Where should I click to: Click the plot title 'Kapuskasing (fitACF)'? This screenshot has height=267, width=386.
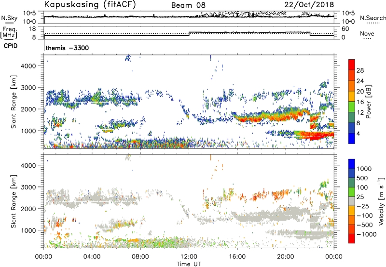tap(90, 5)
